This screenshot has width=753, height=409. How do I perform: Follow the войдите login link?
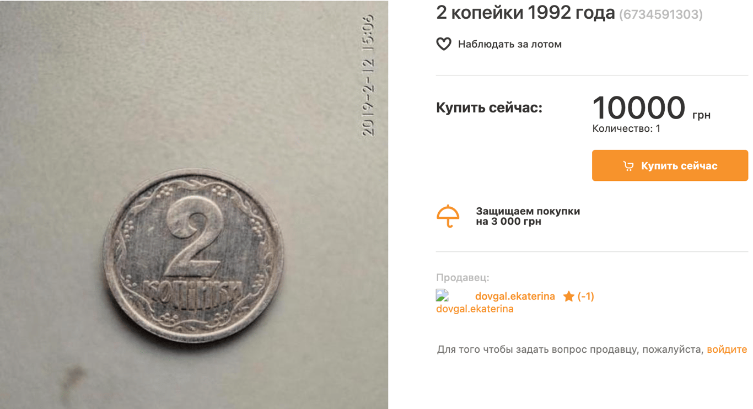pos(727,349)
